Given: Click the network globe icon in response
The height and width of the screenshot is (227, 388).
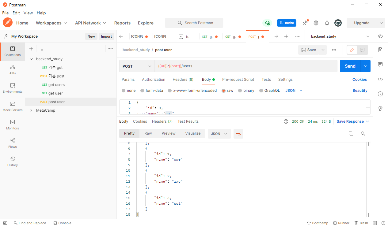Looking at the screenshot, I should [286, 121].
